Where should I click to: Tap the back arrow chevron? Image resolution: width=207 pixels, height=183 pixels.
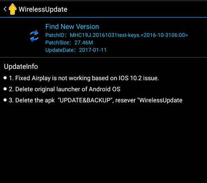point(5,9)
